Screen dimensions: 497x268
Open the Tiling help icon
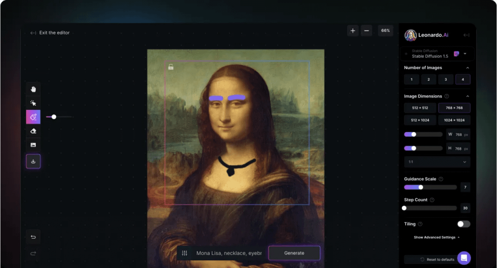point(420,224)
